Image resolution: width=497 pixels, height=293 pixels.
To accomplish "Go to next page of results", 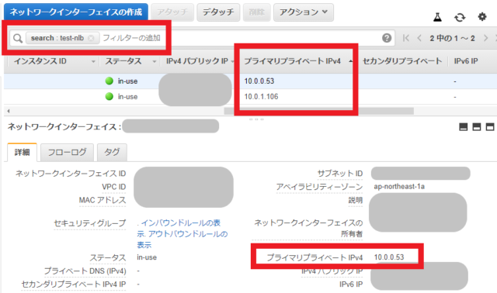I will (x=485, y=38).
